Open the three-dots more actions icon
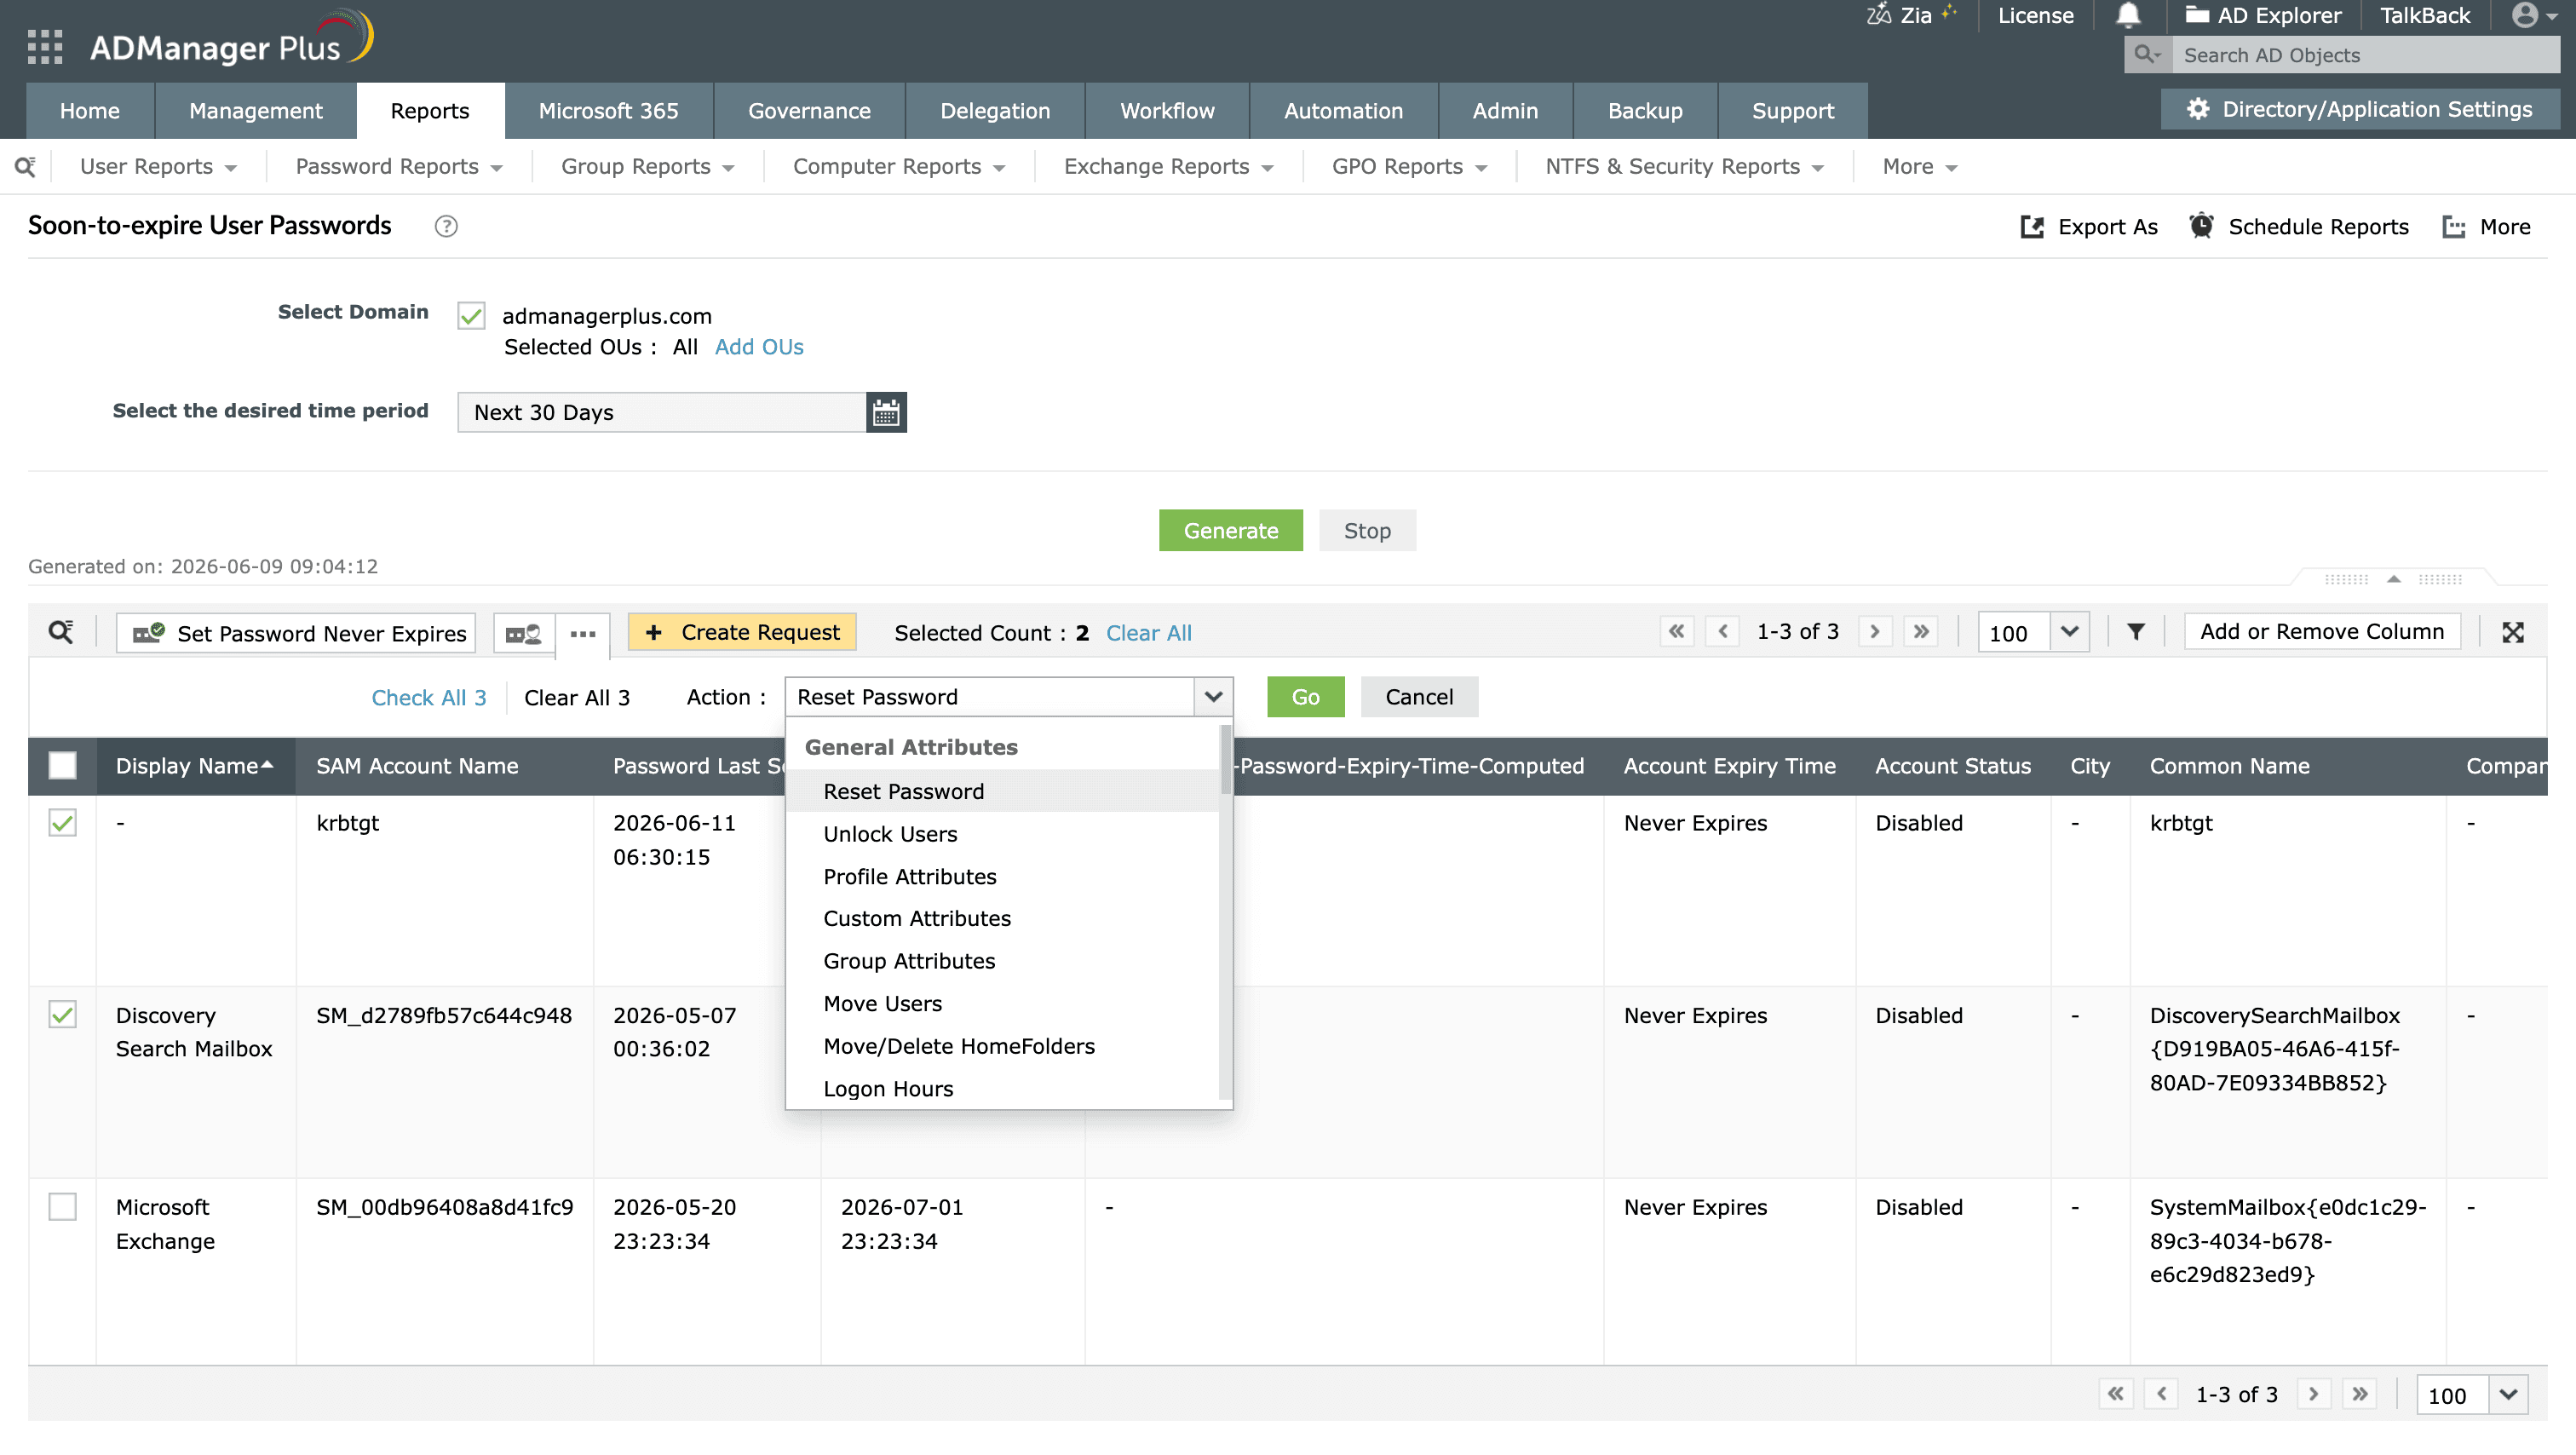This screenshot has height=1455, width=2576. (x=583, y=633)
